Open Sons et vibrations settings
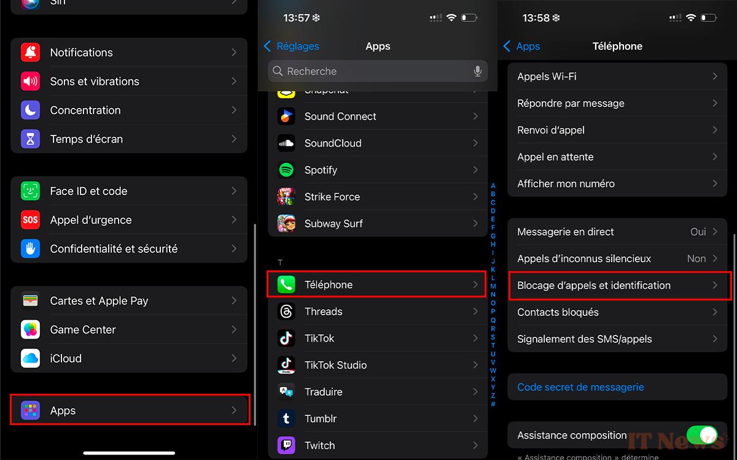The width and height of the screenshot is (737, 460). (130, 82)
